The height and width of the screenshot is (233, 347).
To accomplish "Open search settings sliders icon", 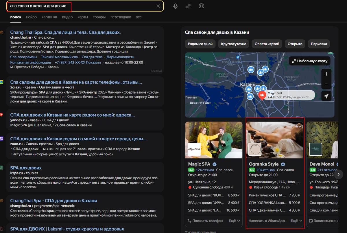I will coord(189,6).
